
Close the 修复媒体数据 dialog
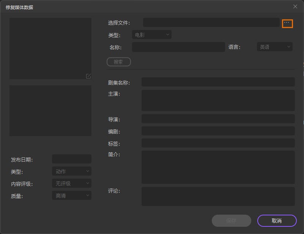point(295,6)
